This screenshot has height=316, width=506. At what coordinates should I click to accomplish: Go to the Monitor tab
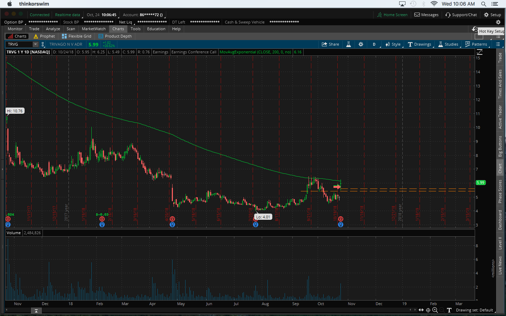[15, 29]
